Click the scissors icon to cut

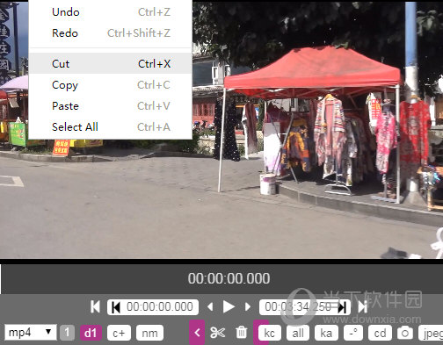point(217,333)
